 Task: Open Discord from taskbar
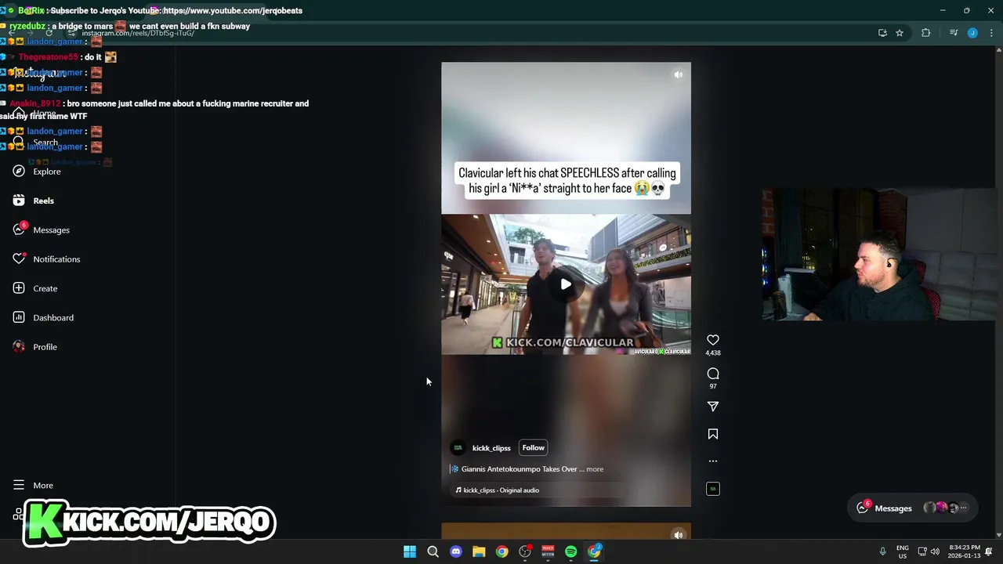coord(456,552)
